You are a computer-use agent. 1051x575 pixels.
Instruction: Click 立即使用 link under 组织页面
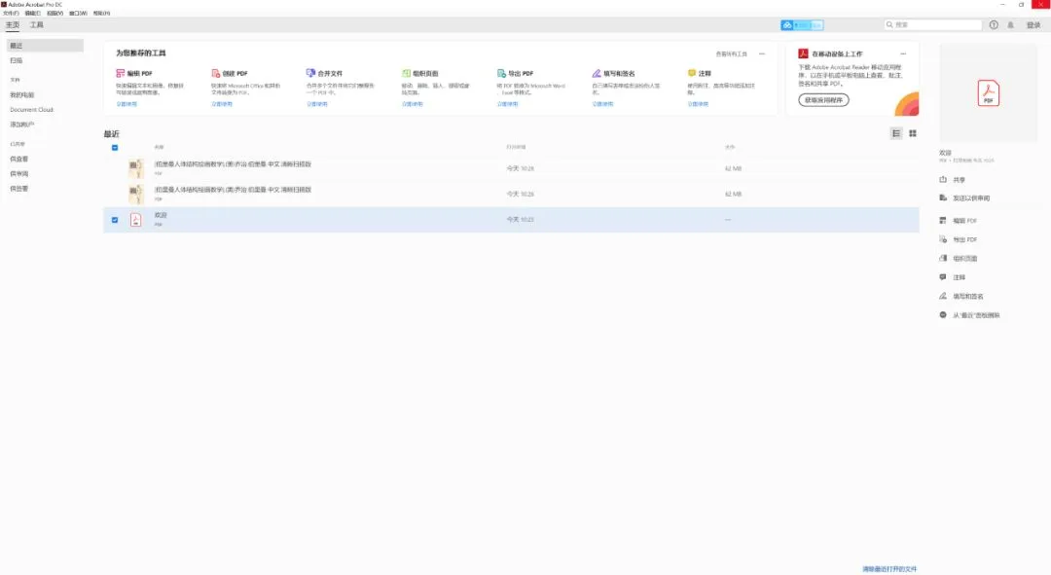(413, 104)
